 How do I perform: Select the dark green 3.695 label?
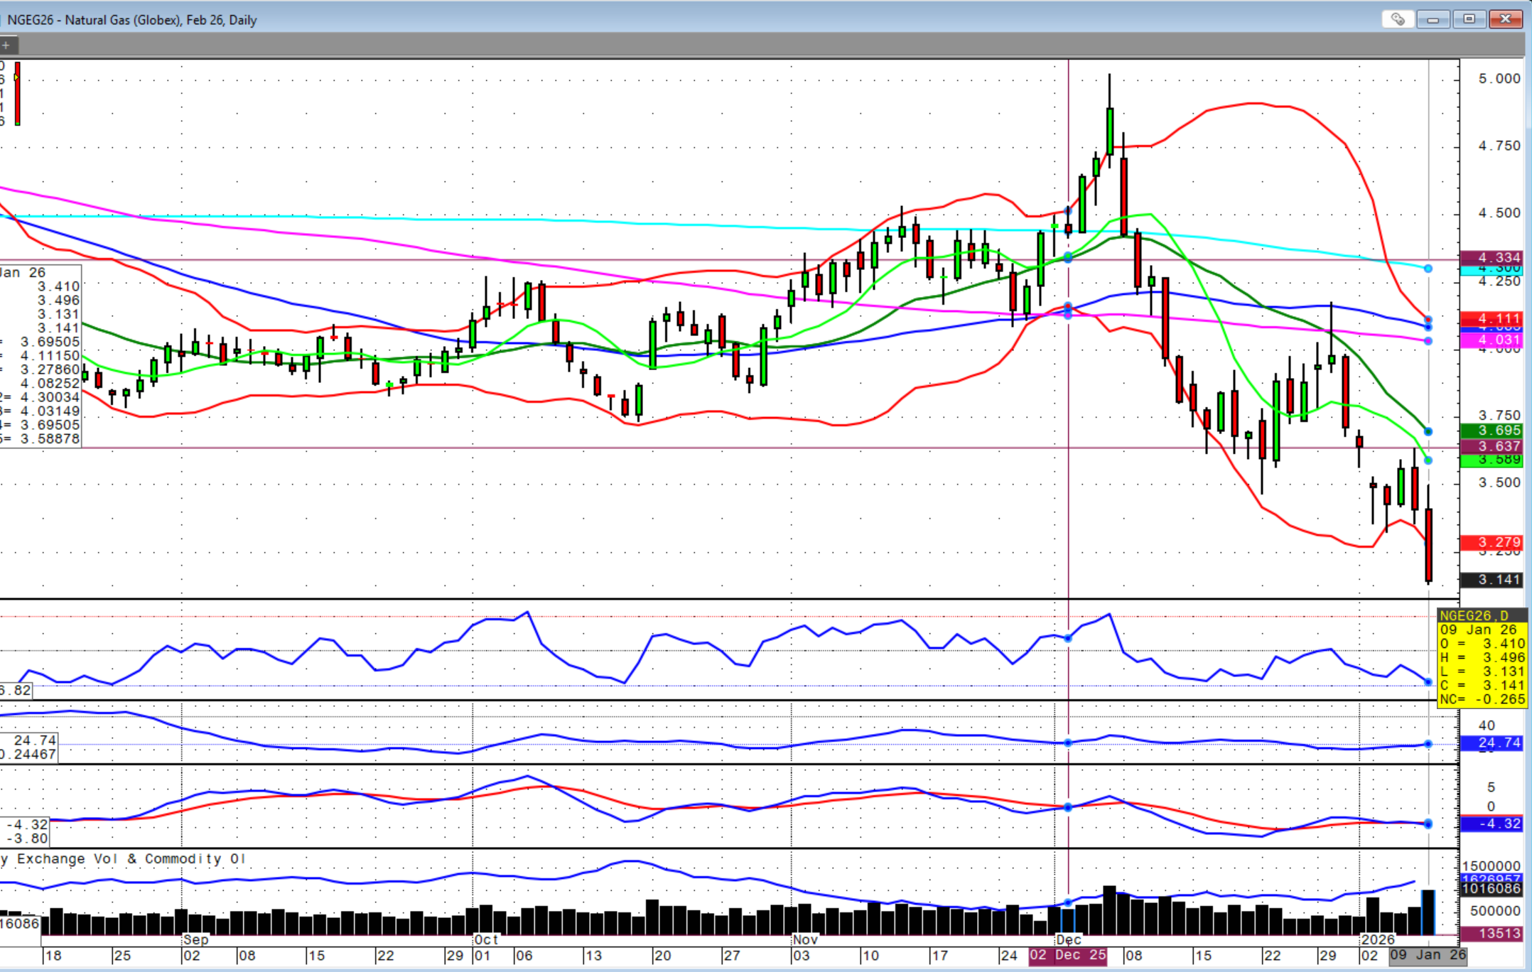[x=1491, y=431]
